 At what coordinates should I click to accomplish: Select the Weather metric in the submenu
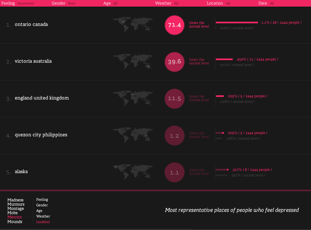43,216
